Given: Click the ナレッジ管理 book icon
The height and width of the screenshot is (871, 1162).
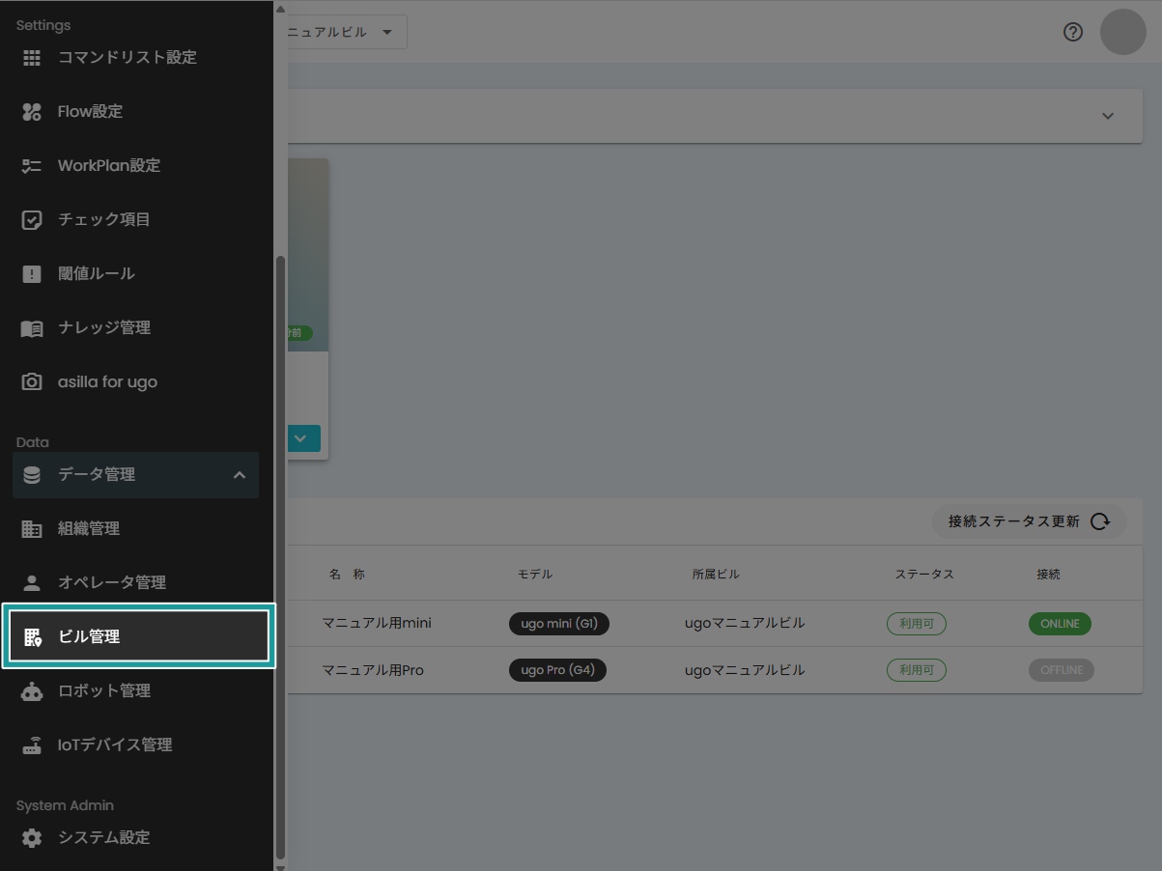Looking at the screenshot, I should 32,328.
